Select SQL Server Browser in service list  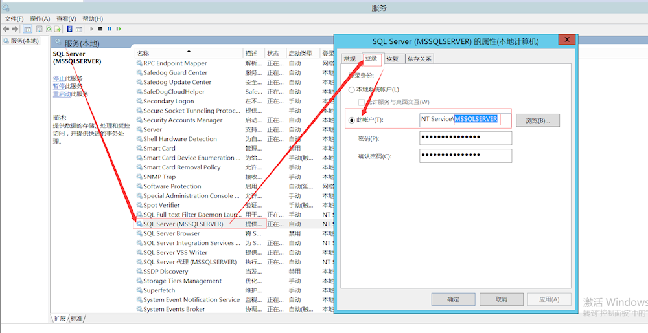point(171,233)
